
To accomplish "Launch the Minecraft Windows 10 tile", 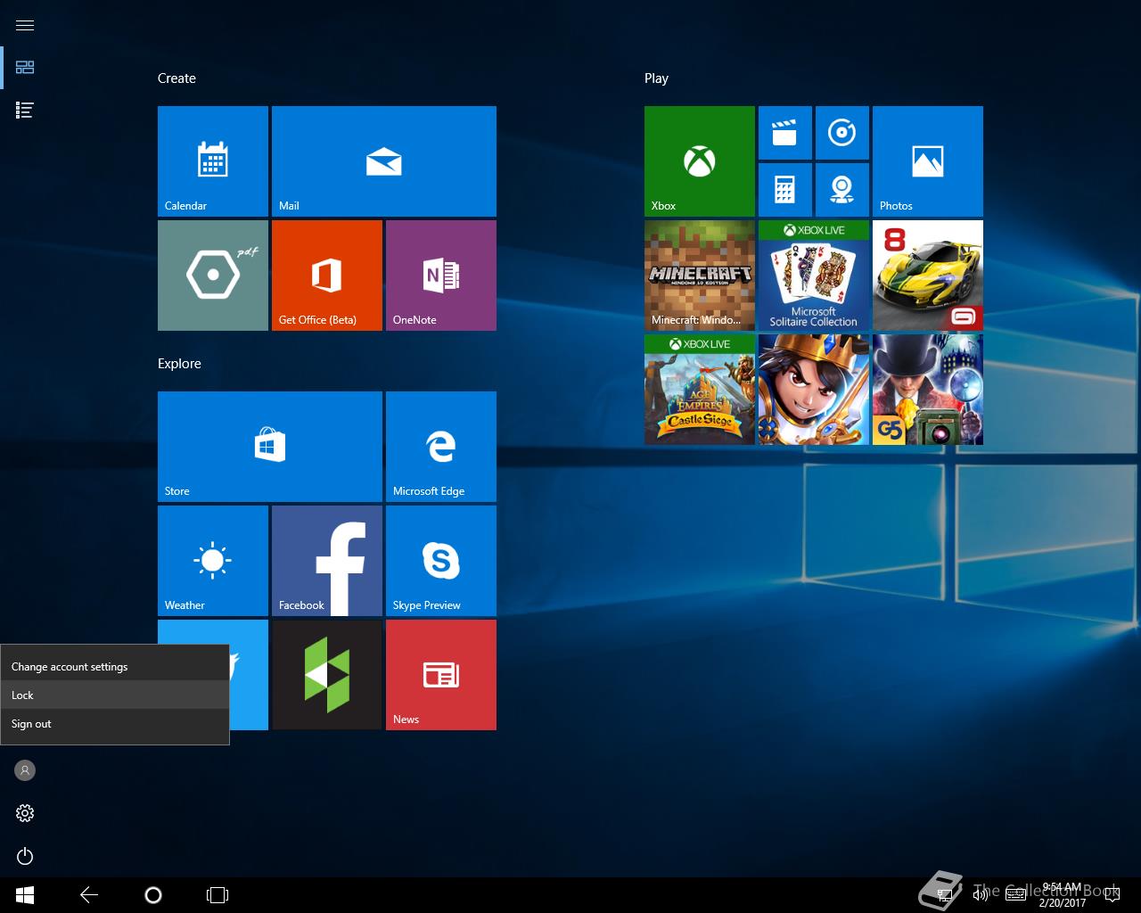I will tap(700, 276).
